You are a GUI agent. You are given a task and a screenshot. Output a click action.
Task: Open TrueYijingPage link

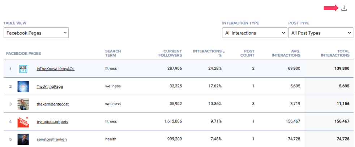tap(50, 86)
